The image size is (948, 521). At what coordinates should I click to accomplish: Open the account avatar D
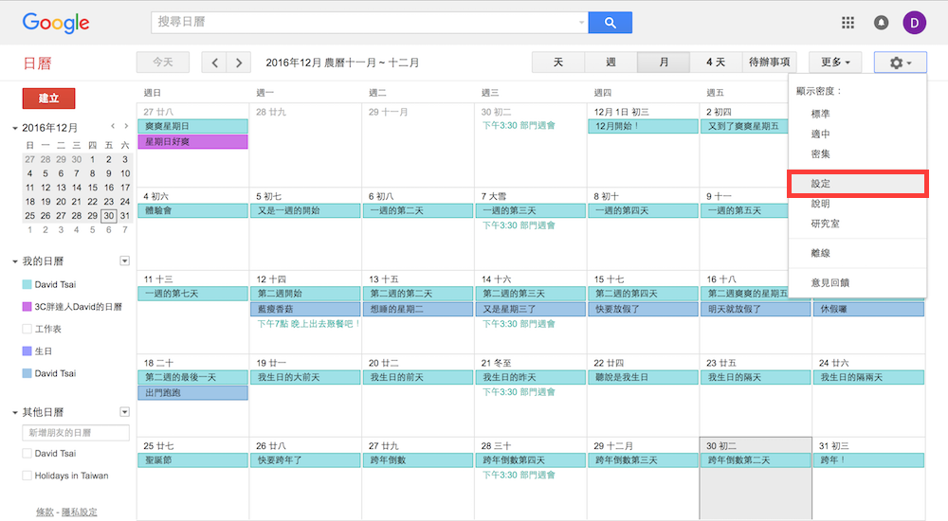click(x=914, y=23)
